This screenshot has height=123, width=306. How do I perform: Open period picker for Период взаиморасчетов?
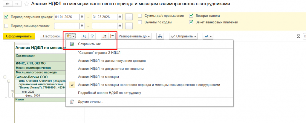[x=129, y=26]
